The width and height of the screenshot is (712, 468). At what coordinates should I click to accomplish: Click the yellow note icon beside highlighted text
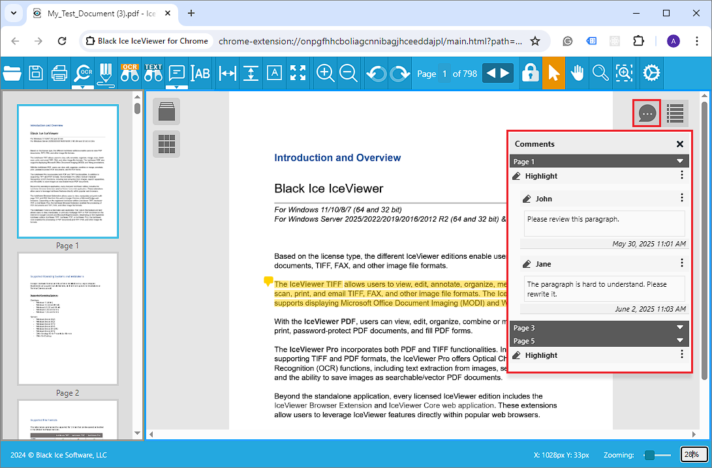(x=268, y=281)
